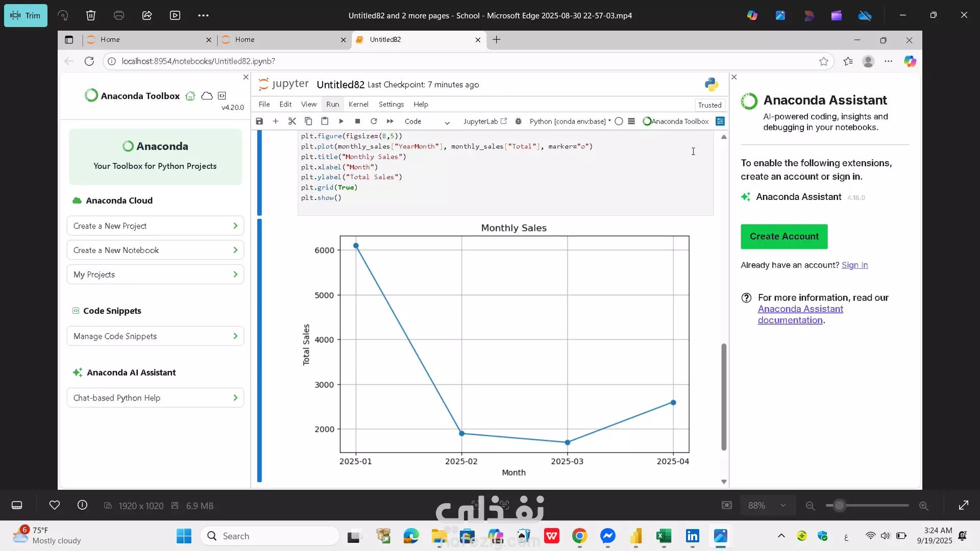Adjust the media viewer zoom slider
Viewport: 980px width, 551px height.
pos(840,506)
